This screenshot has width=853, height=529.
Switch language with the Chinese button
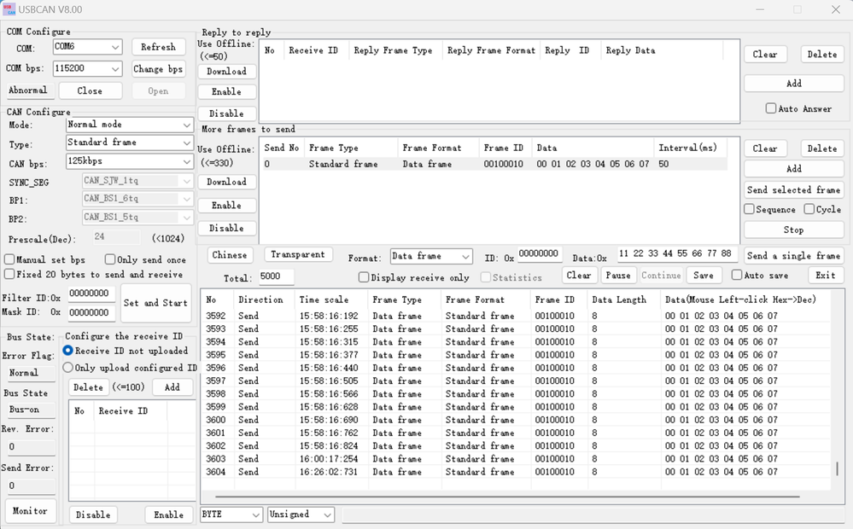coord(230,255)
